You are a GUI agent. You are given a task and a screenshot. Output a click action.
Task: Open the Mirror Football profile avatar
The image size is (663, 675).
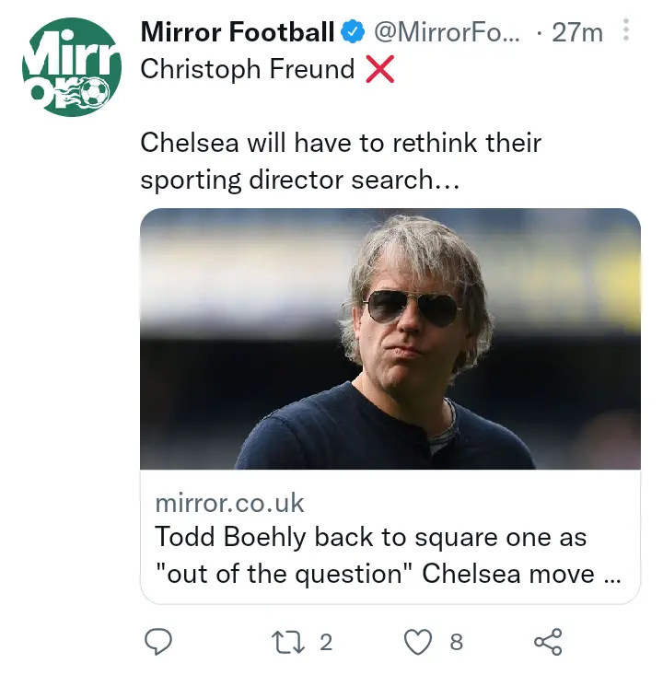click(x=72, y=66)
